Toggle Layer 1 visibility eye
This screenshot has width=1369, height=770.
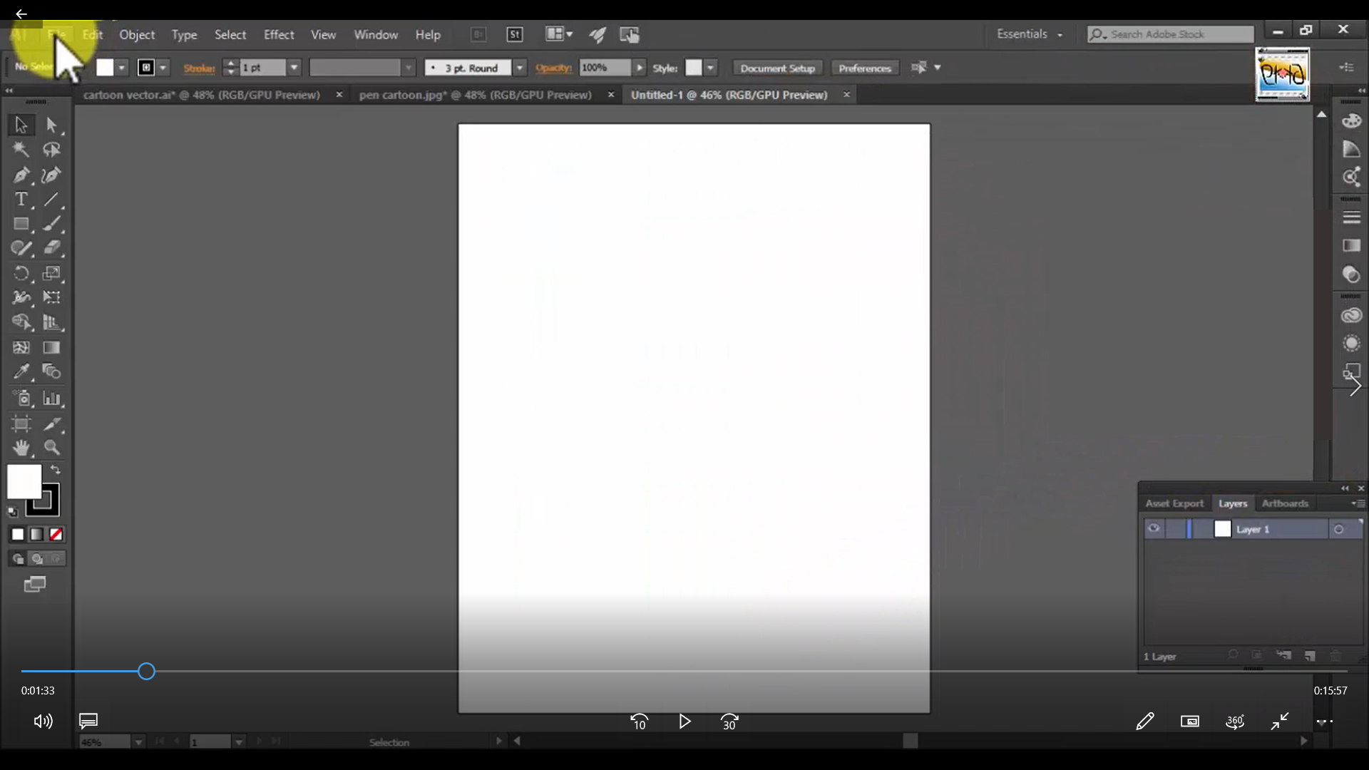pyautogui.click(x=1152, y=529)
